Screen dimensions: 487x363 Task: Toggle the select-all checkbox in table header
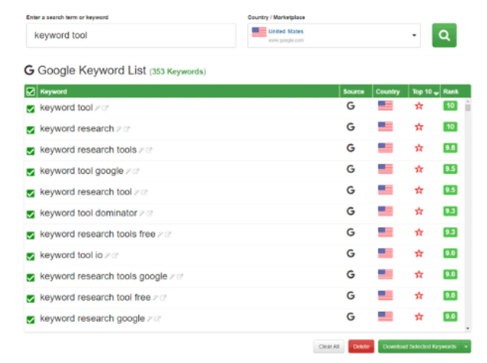[30, 92]
